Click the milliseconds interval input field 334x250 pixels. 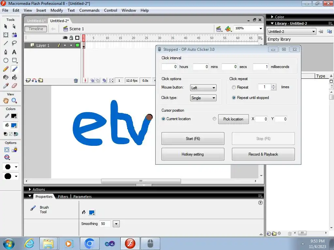(x=261, y=67)
